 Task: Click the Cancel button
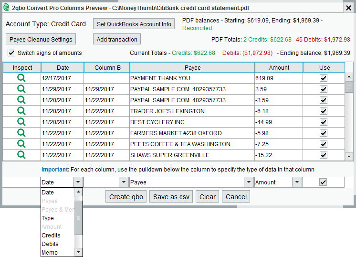point(236,196)
